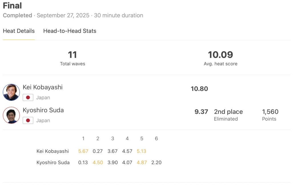Select Suda's highlighted 4.50 wave score

coord(98,163)
